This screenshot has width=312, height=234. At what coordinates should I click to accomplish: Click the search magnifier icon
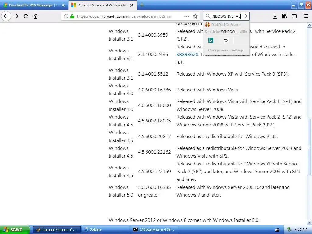208,16
